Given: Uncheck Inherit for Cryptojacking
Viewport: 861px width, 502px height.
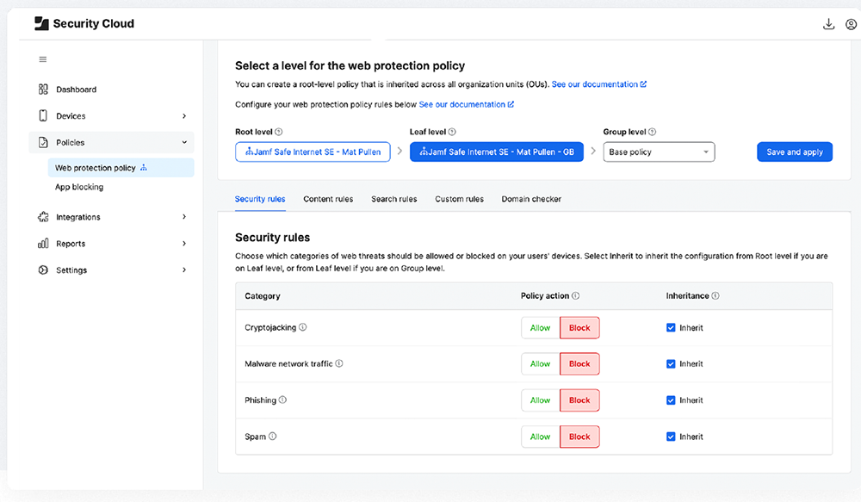Looking at the screenshot, I should (671, 328).
